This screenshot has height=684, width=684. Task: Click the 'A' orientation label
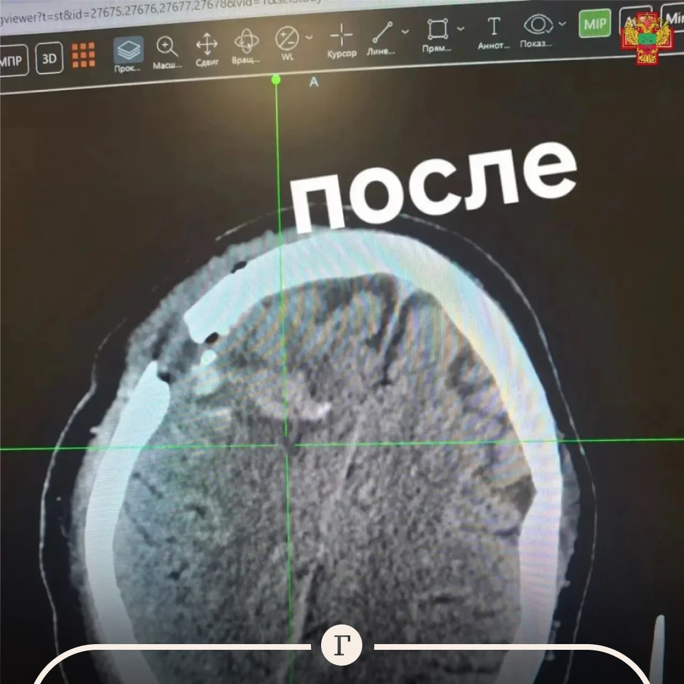point(313,82)
